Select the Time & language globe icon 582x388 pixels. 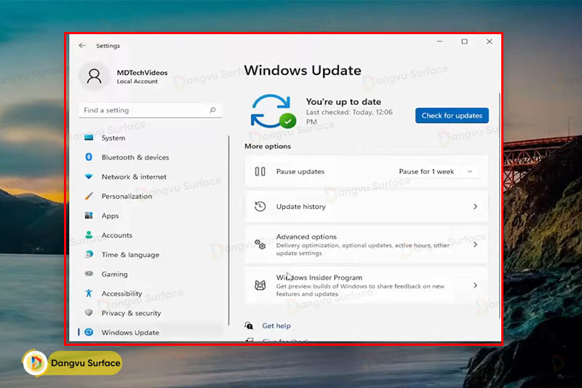[89, 254]
